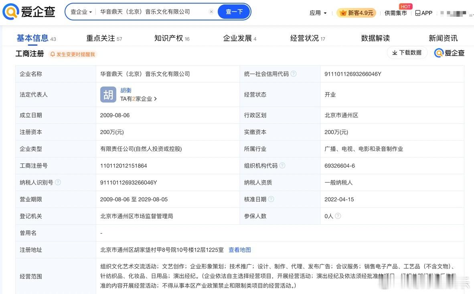Click the 爱企查 logo in header
This screenshot has height=294, width=474.
[x=29, y=12]
